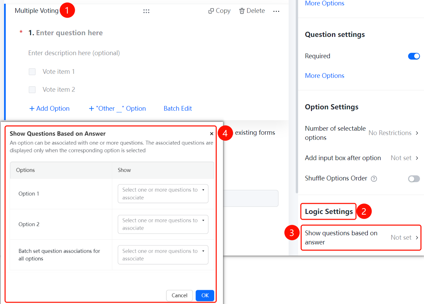Image resolution: width=424 pixels, height=304 pixels.
Task: Click the Multiple Voting question type label
Action: (x=37, y=11)
